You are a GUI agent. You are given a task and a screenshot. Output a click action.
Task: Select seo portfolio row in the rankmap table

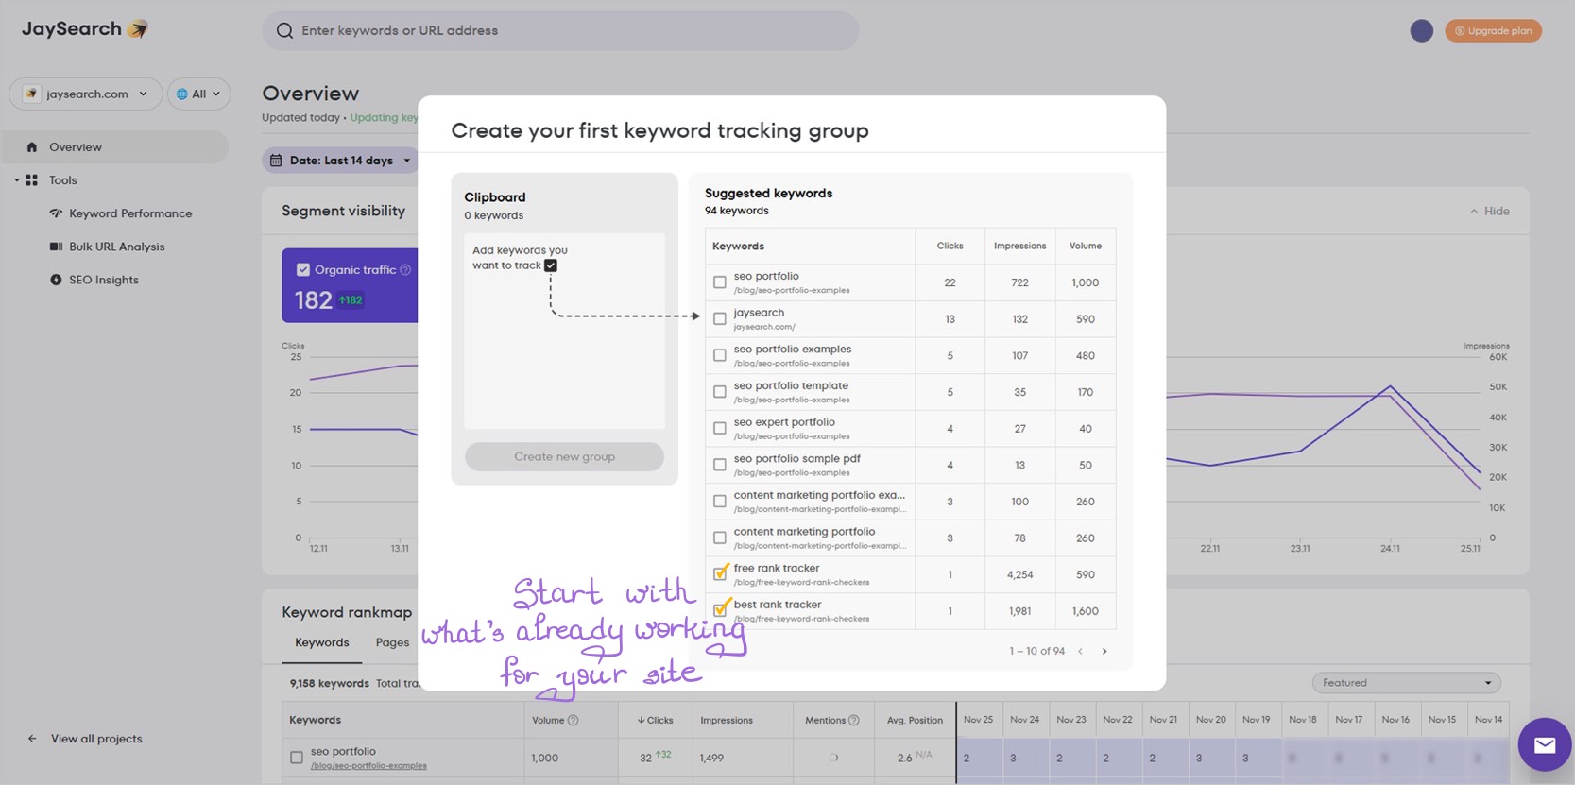pyautogui.click(x=297, y=758)
